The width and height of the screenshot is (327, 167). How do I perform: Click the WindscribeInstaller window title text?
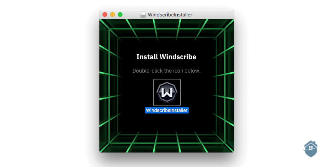tap(170, 15)
